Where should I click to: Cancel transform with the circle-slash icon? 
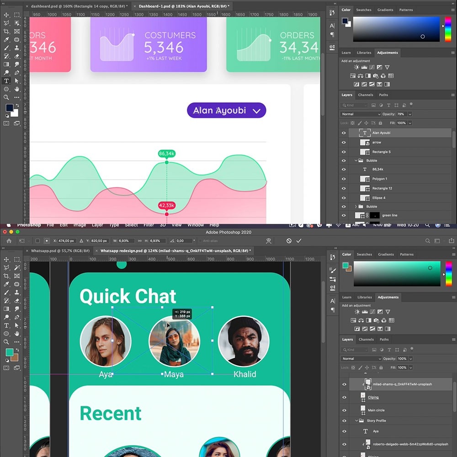(289, 241)
